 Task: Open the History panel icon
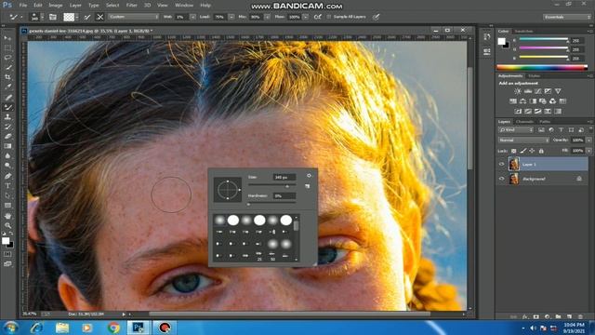coord(487,37)
